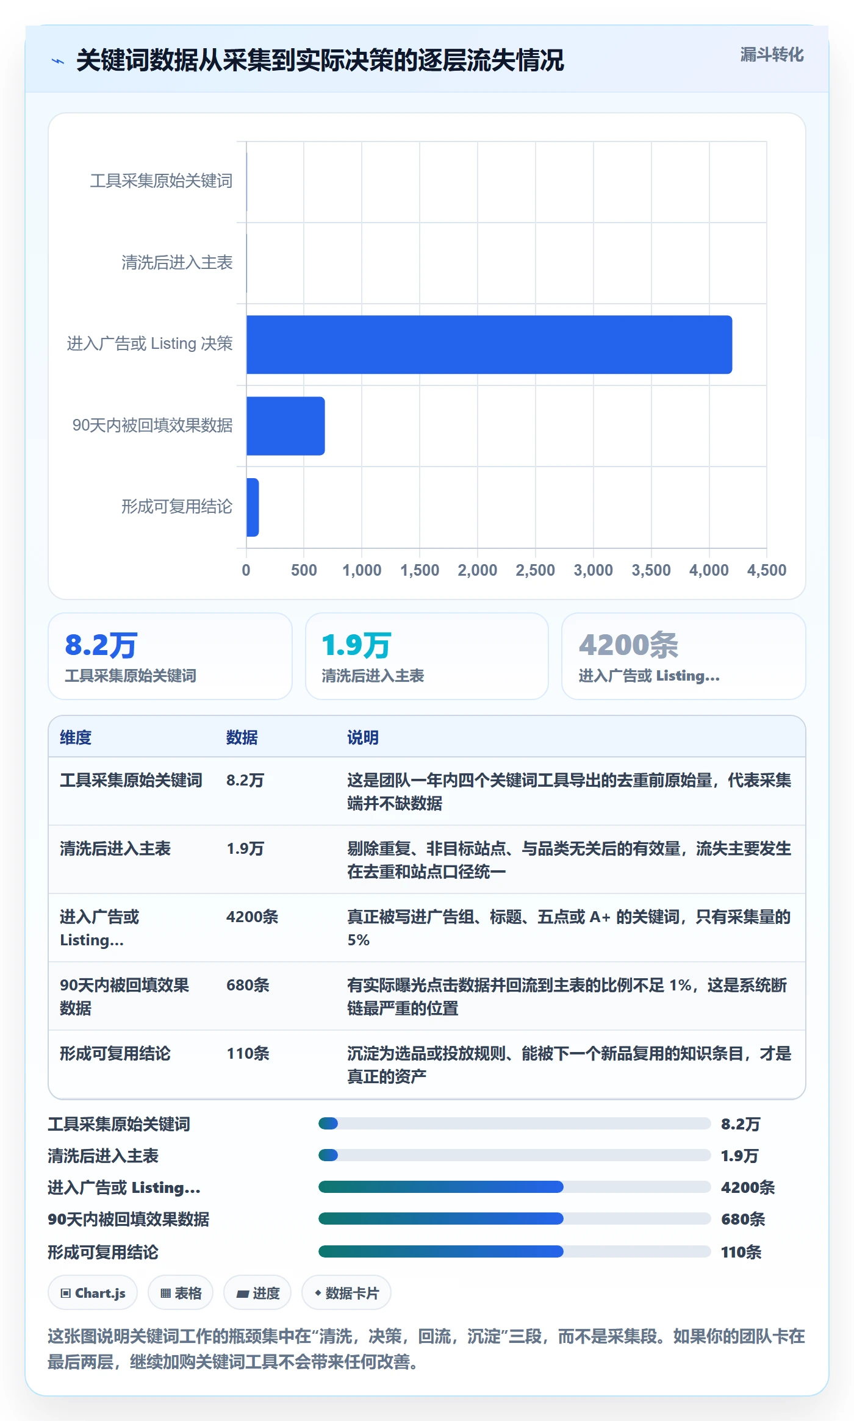Viewport: 854px width, 1421px height.
Task: Click the lightning icon beside the card title
Action: (x=58, y=61)
